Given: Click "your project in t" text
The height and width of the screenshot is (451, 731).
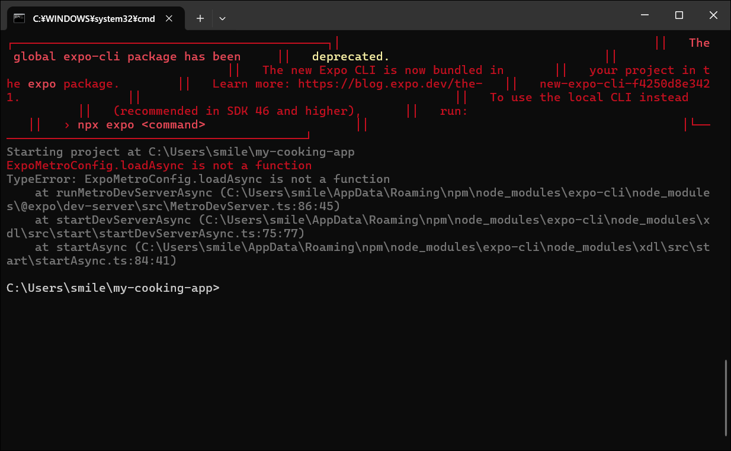Looking at the screenshot, I should tap(650, 70).
